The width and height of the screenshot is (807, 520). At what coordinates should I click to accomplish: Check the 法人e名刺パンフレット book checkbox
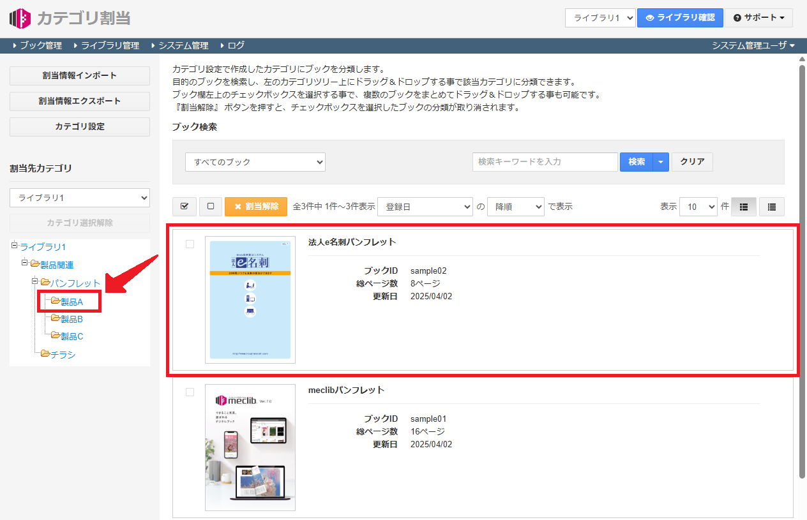click(x=190, y=244)
